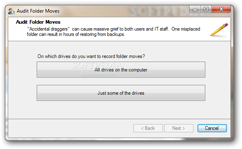Choose All drives on the computer
This screenshot has height=149, width=242.
(121, 70)
